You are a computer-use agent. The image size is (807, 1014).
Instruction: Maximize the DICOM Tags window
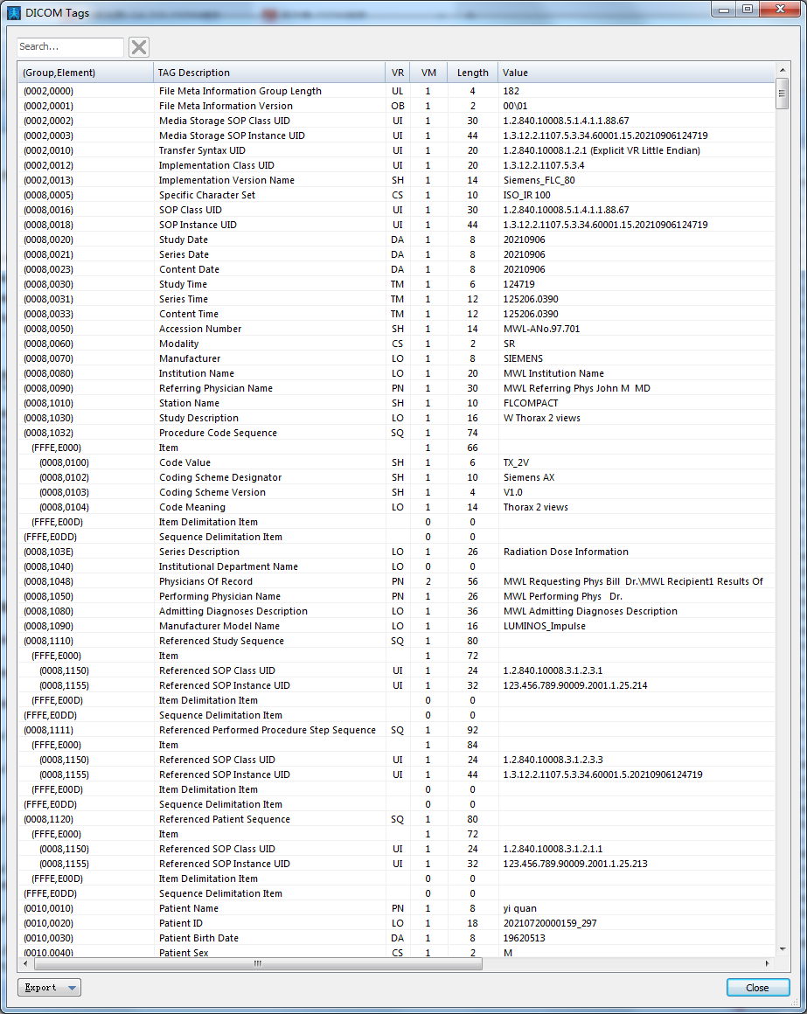coord(748,9)
